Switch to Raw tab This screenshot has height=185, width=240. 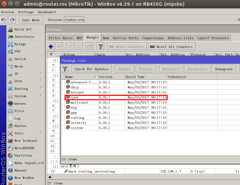click(106, 38)
